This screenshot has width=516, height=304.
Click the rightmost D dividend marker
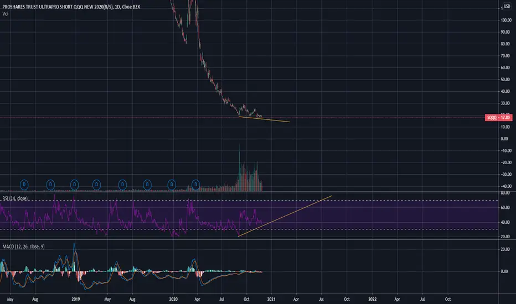click(196, 185)
